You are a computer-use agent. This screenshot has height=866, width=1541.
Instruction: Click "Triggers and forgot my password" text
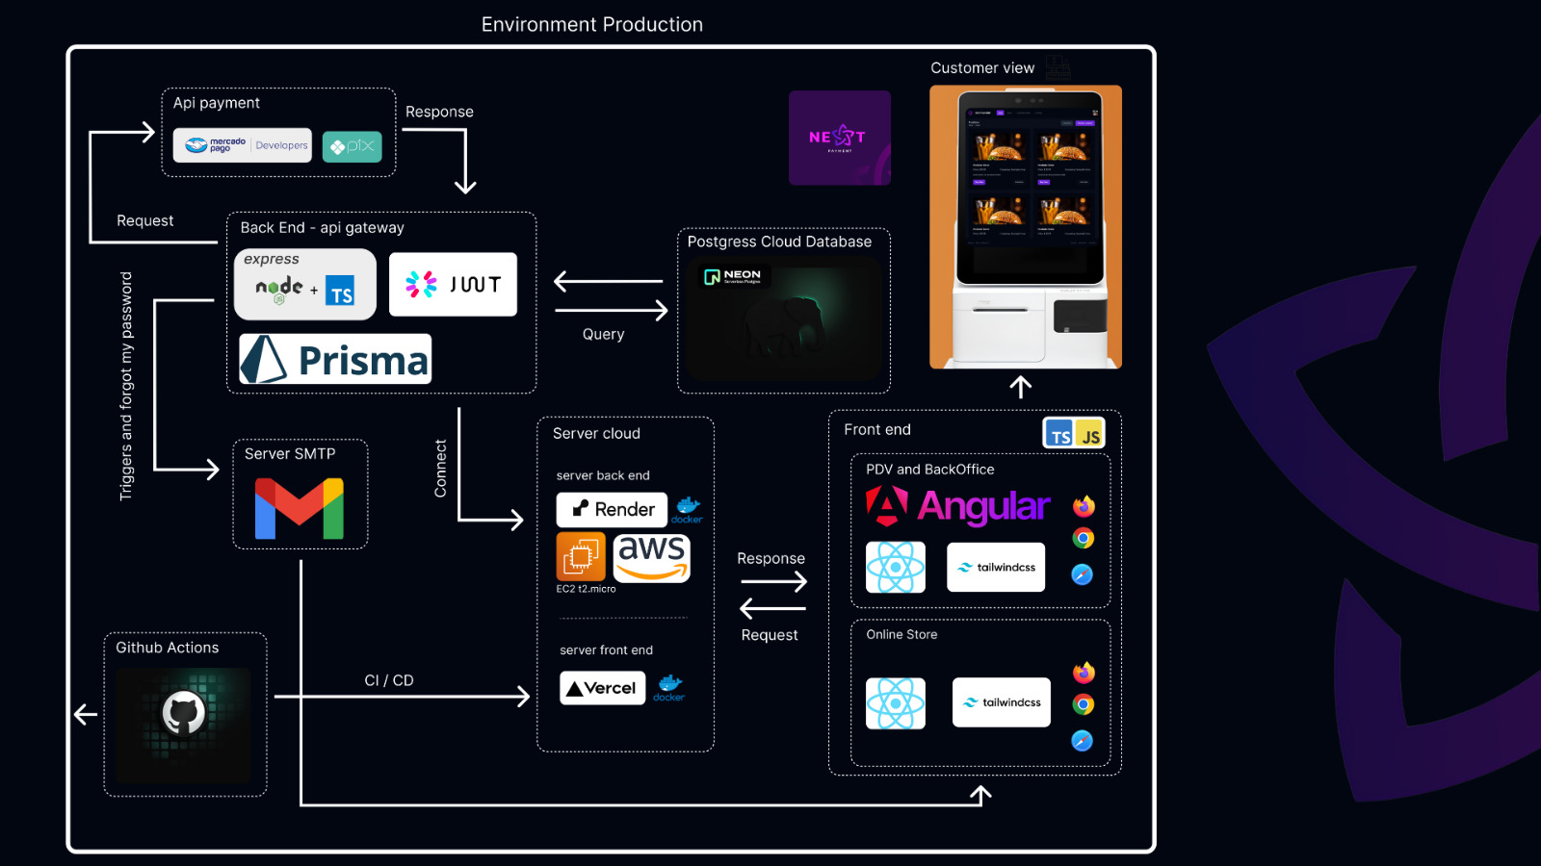tap(126, 386)
